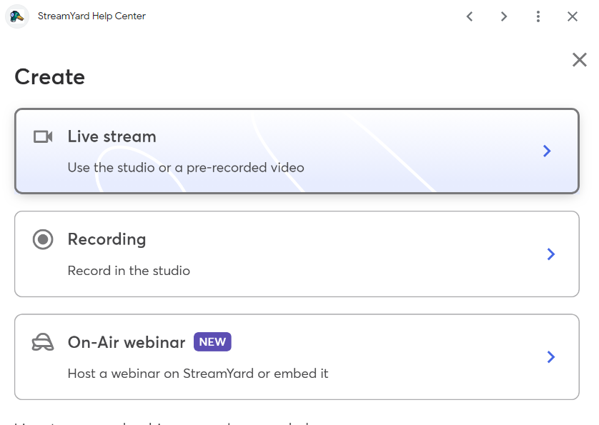This screenshot has height=425, width=599.
Task: Close the Help Center window
Action: 573,16
